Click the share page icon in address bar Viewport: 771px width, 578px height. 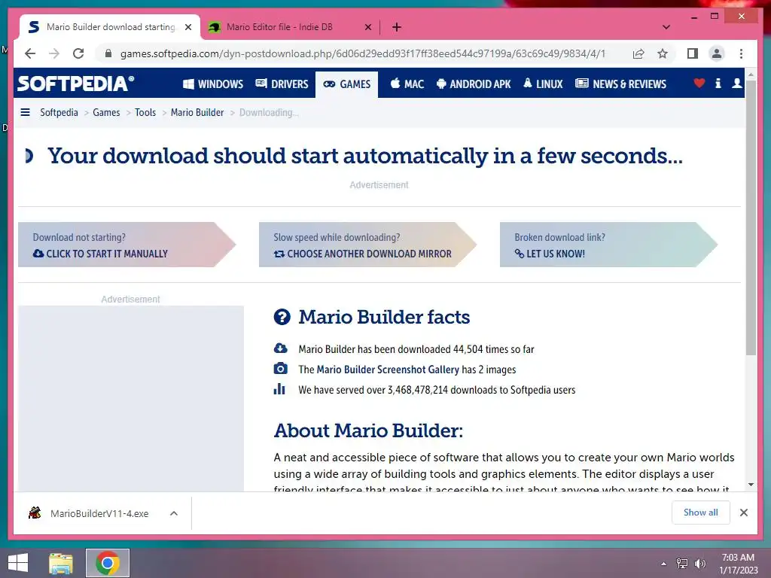(638, 53)
